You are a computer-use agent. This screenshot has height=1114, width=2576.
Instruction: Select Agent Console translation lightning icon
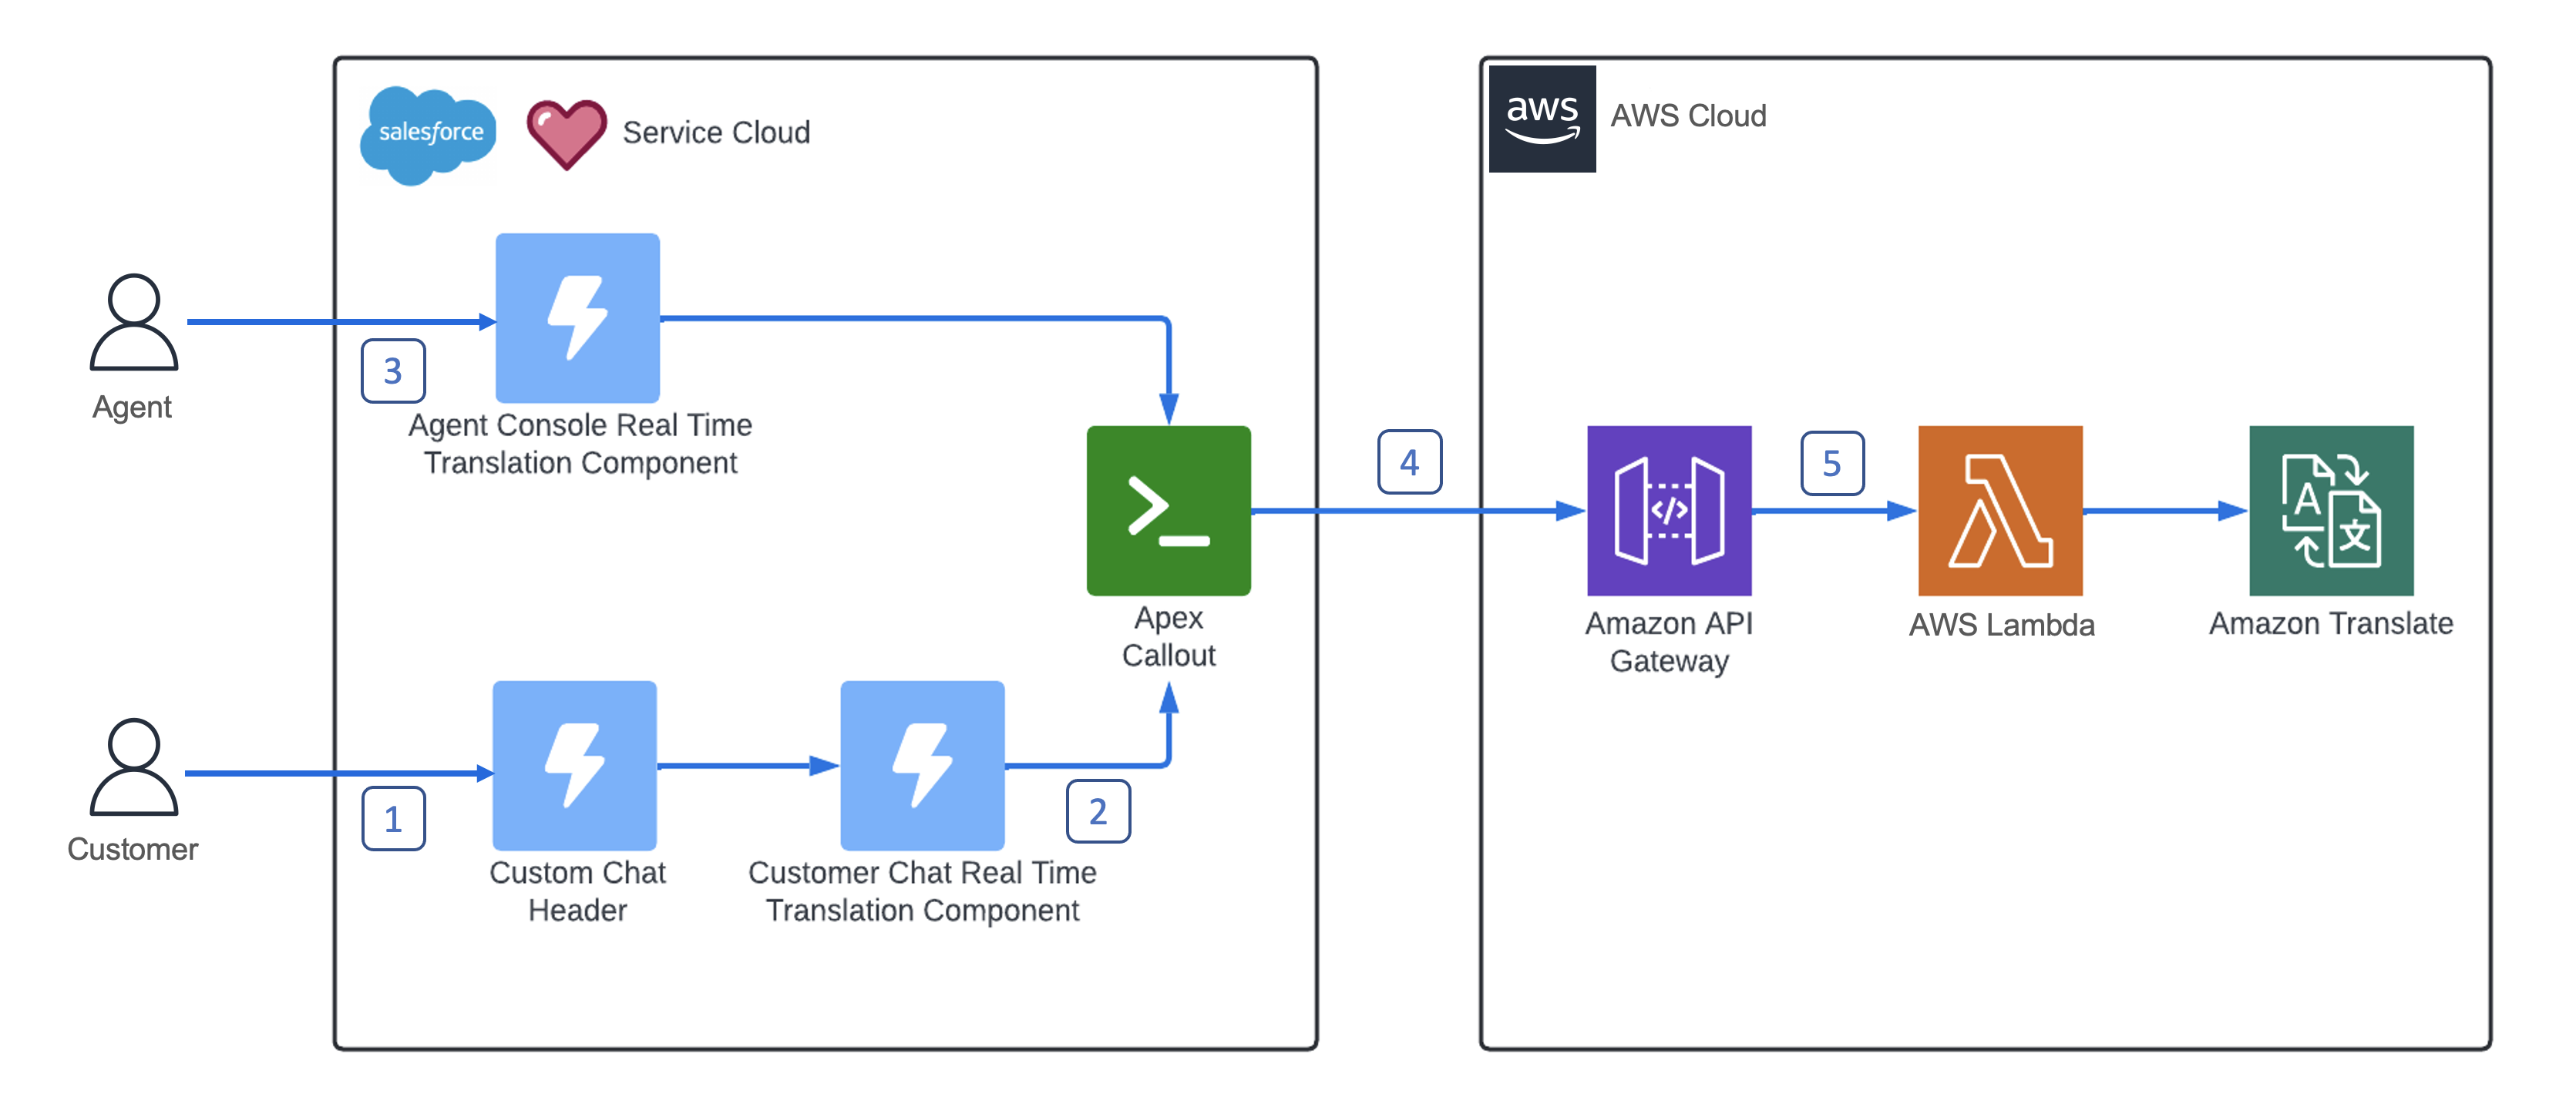point(577,317)
